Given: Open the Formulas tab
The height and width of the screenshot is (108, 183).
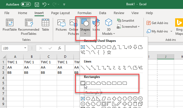Looking at the screenshot, I should coord(84,13).
